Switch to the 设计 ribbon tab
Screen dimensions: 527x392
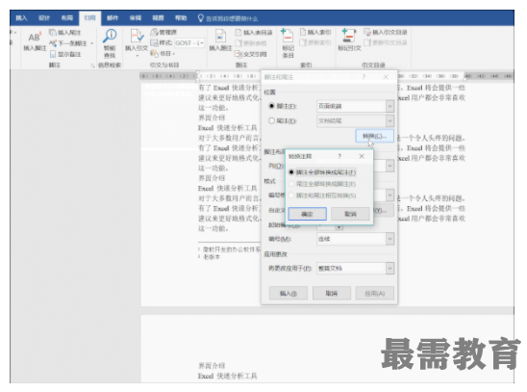click(43, 18)
